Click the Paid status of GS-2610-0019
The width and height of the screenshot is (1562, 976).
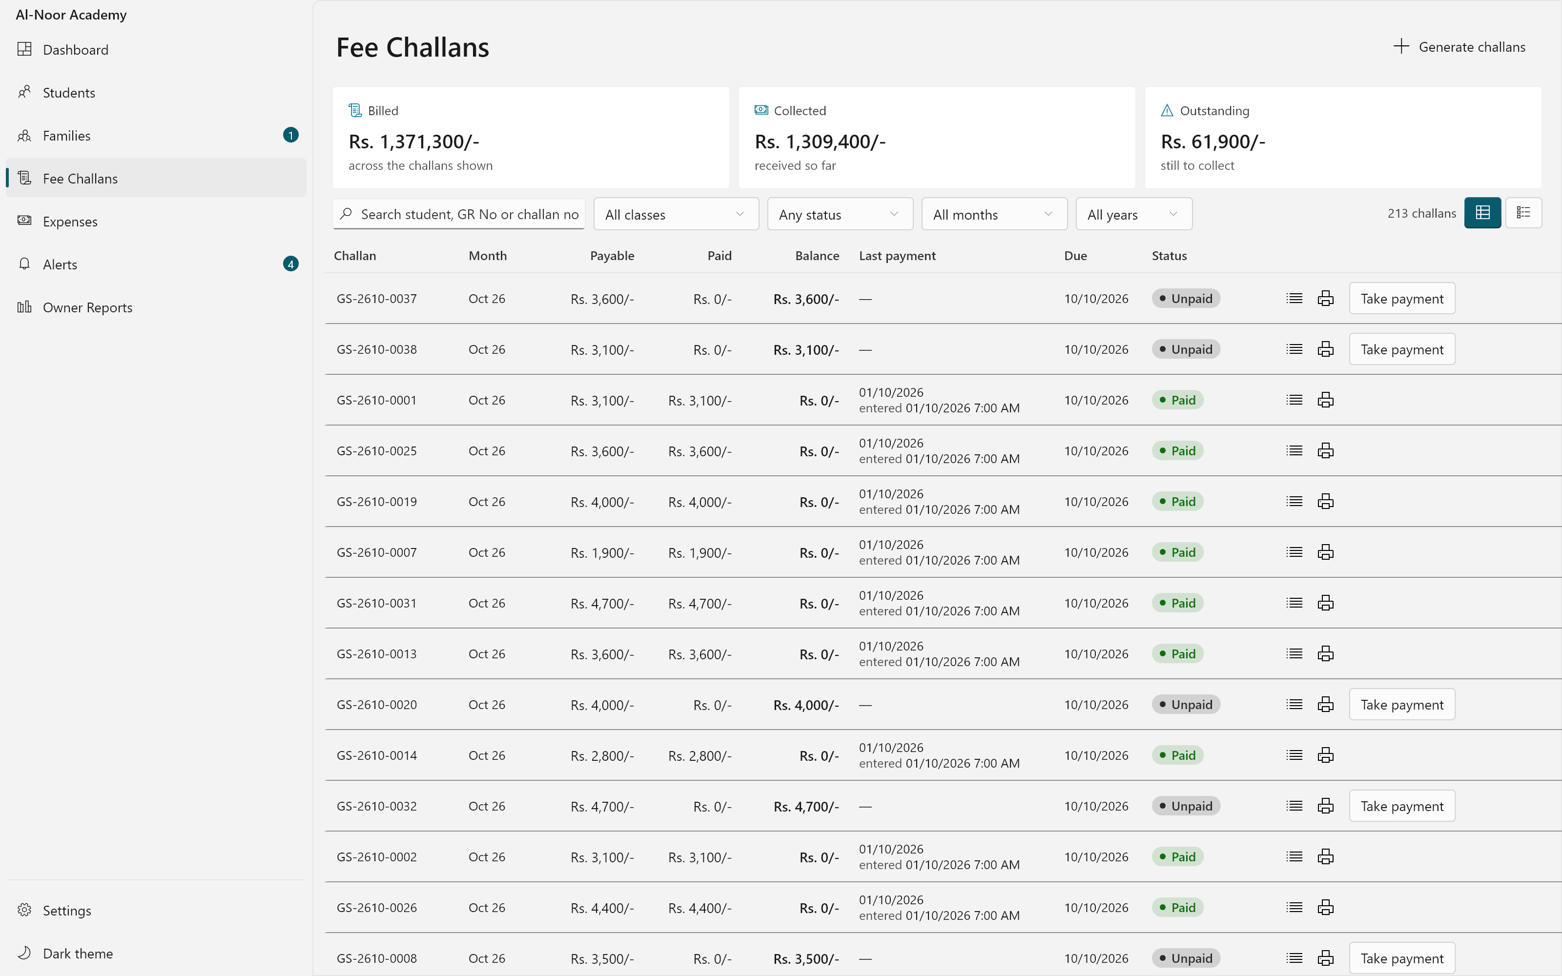tap(1177, 502)
